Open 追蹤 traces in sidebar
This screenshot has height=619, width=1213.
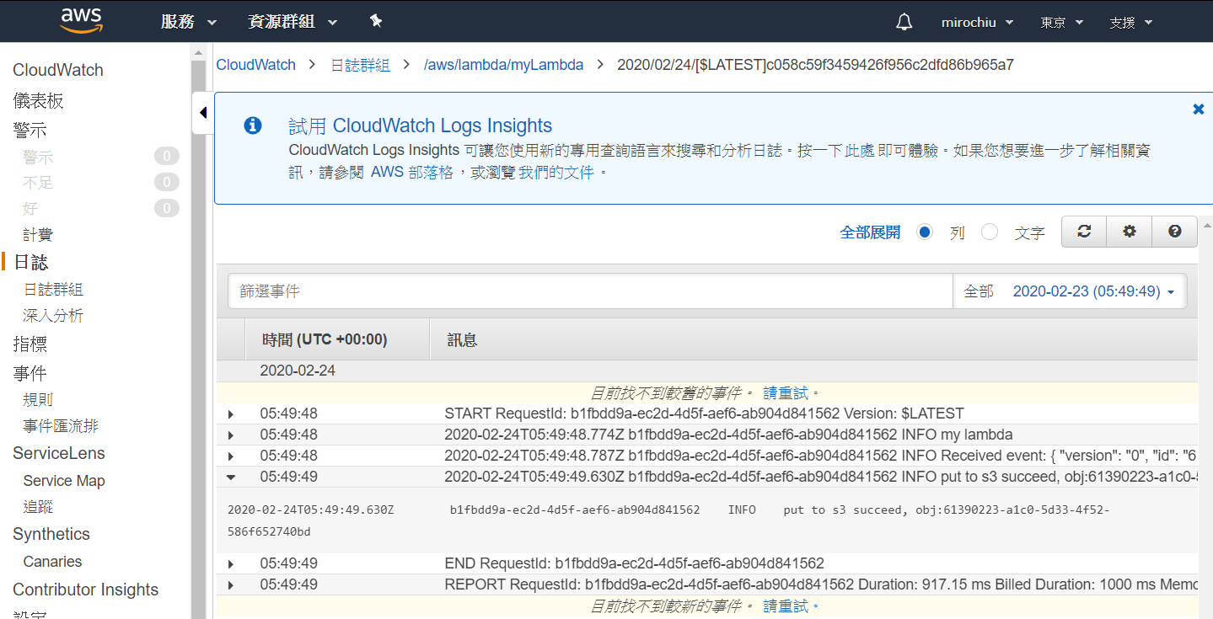point(38,507)
